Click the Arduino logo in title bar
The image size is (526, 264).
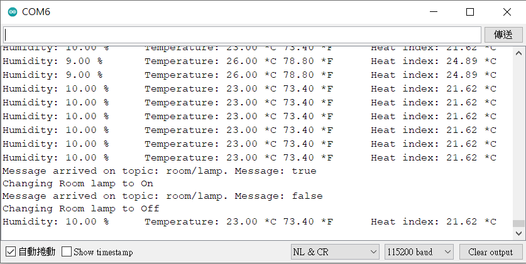[x=12, y=12]
